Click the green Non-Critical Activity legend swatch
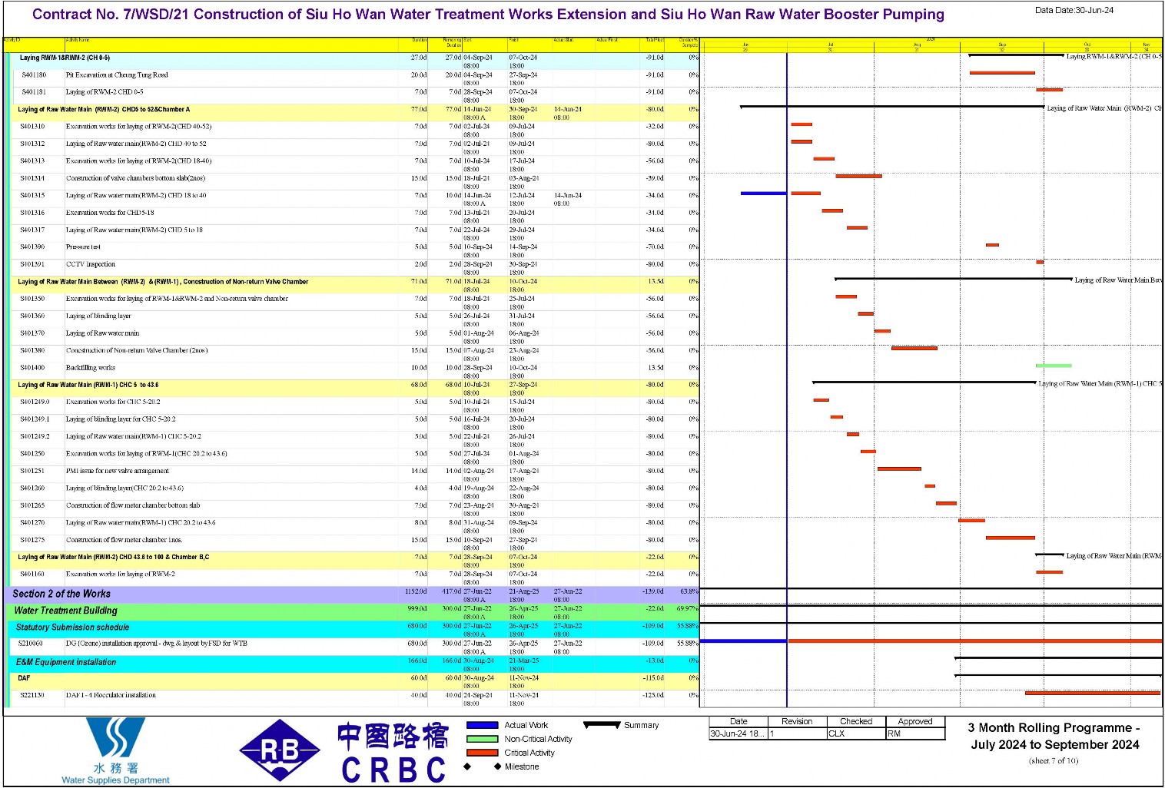 coord(483,739)
